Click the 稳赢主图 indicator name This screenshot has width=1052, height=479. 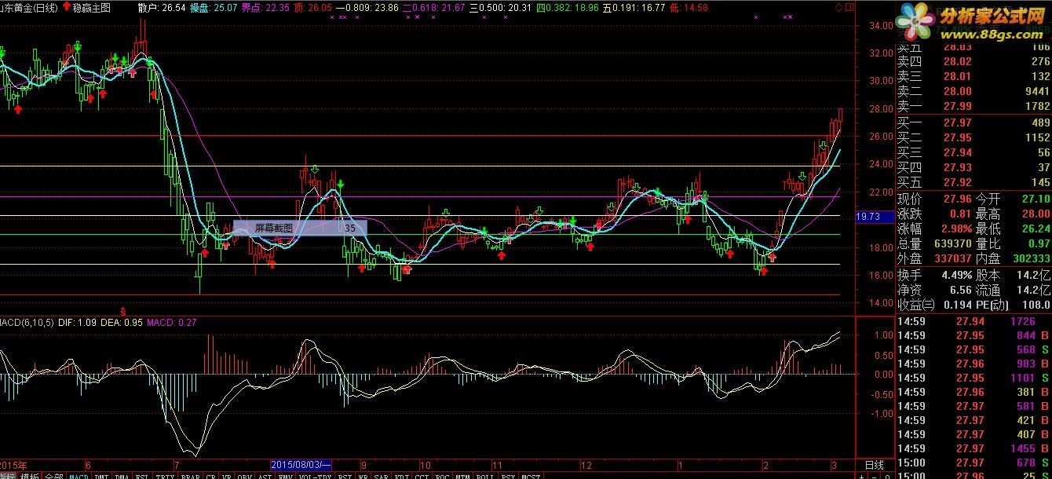(92, 7)
